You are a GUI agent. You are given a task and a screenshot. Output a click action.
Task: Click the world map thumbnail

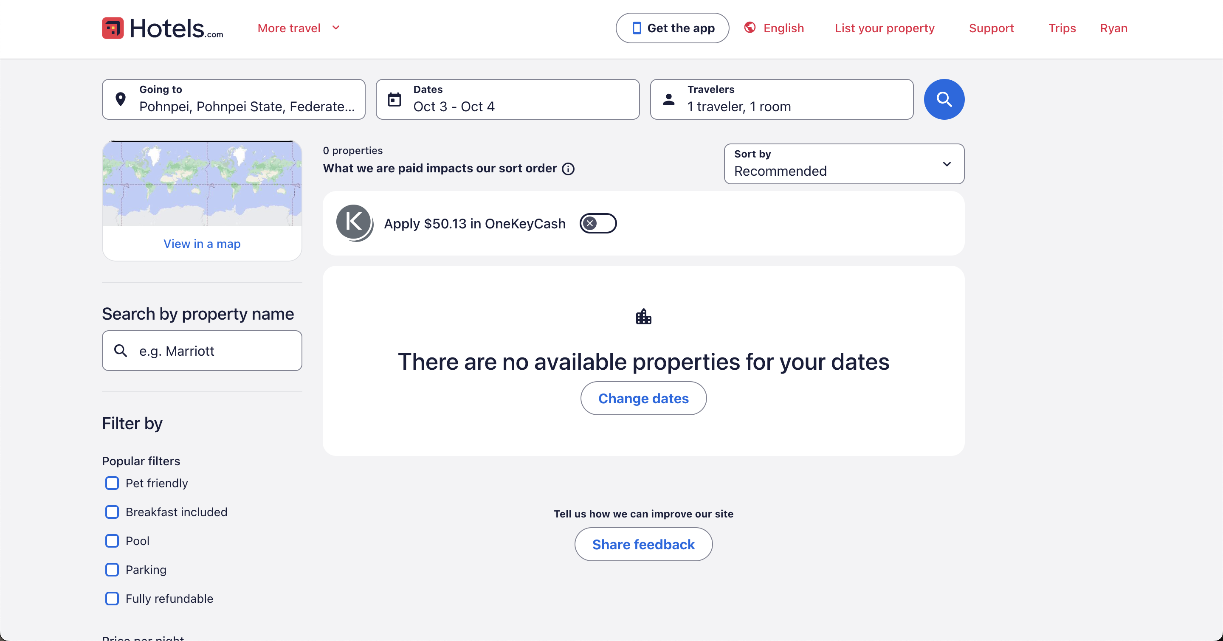point(202,184)
